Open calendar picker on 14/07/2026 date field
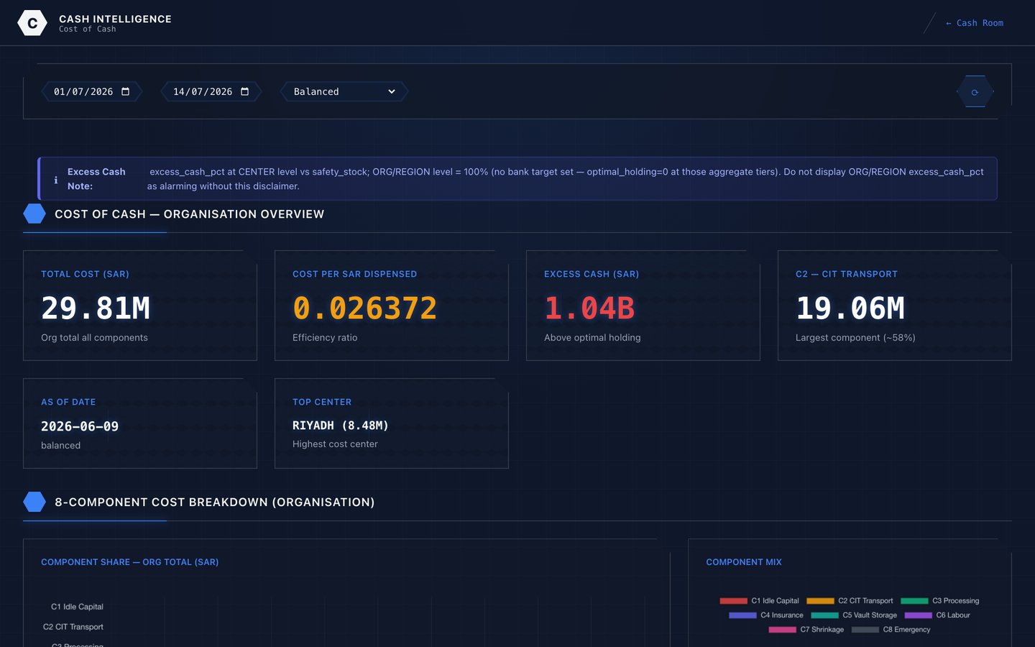 pos(244,91)
